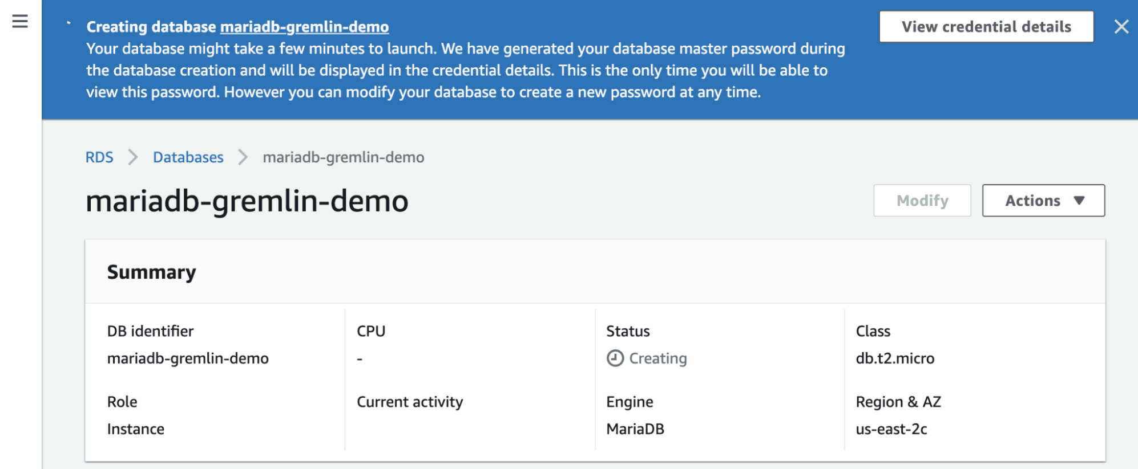Click the Region & AZ label
Image resolution: width=1138 pixels, height=469 pixels.
click(898, 402)
